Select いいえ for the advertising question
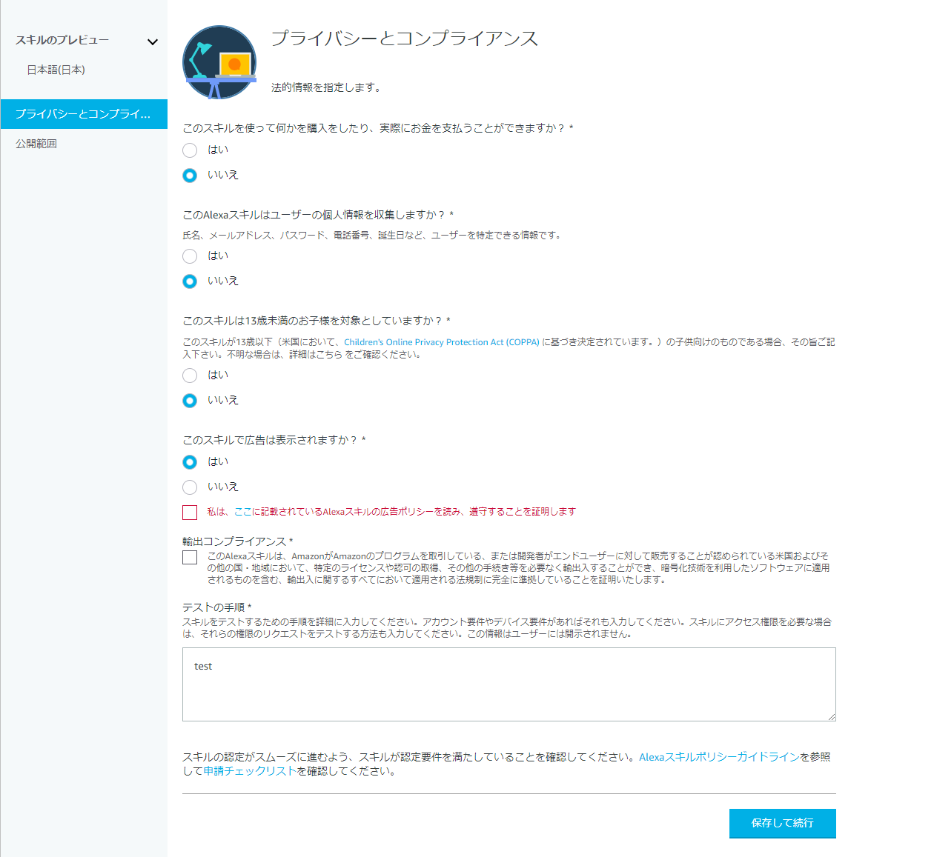This screenshot has width=934, height=857. click(190, 487)
